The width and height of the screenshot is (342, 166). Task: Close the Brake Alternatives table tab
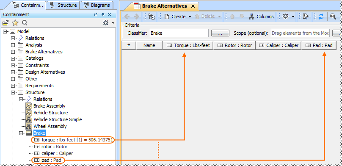click(193, 6)
